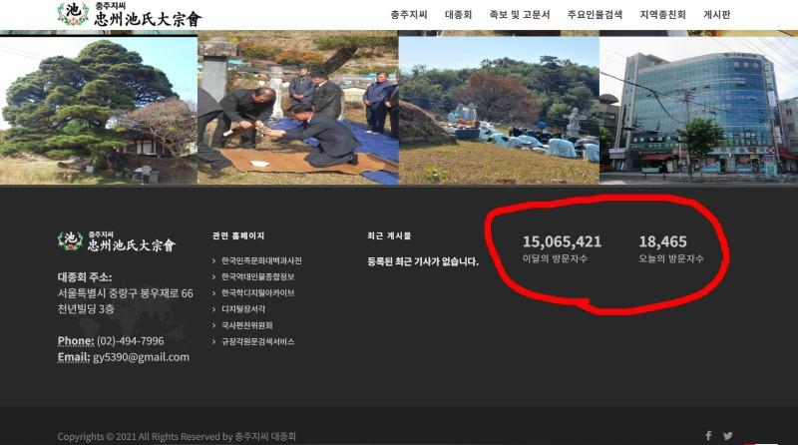
Task: Click the 디지털장서각 link
Action: [x=246, y=309]
